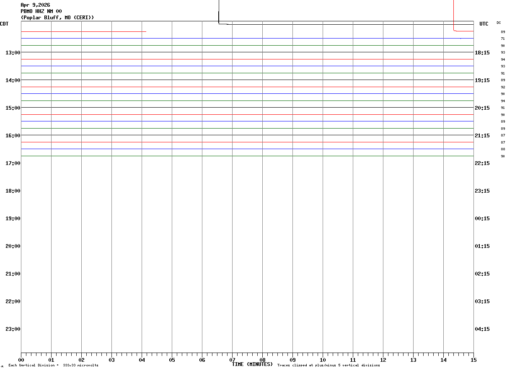
Task: Click the "UTC" timezone label
Action: click(x=484, y=24)
